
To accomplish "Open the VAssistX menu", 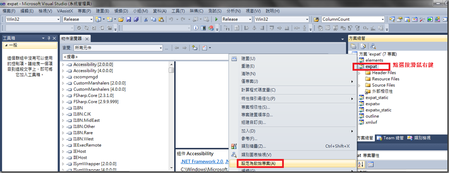I will [x=65, y=11].
